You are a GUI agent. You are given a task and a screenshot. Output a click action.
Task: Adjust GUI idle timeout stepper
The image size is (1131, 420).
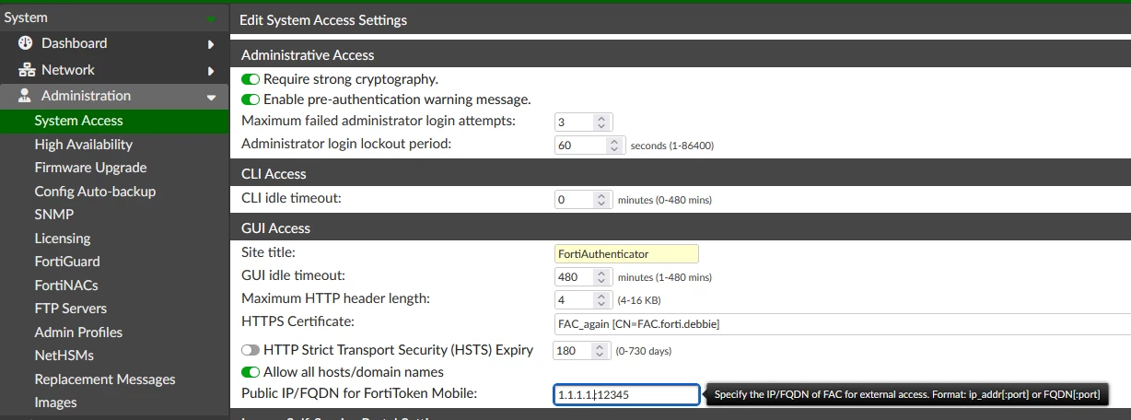pos(601,276)
